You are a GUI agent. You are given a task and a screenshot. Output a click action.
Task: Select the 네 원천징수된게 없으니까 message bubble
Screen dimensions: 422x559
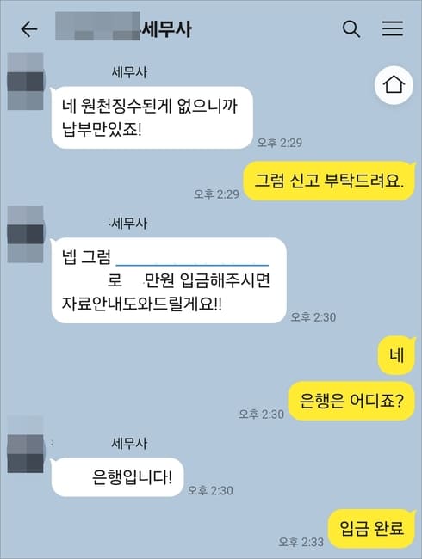152,117
